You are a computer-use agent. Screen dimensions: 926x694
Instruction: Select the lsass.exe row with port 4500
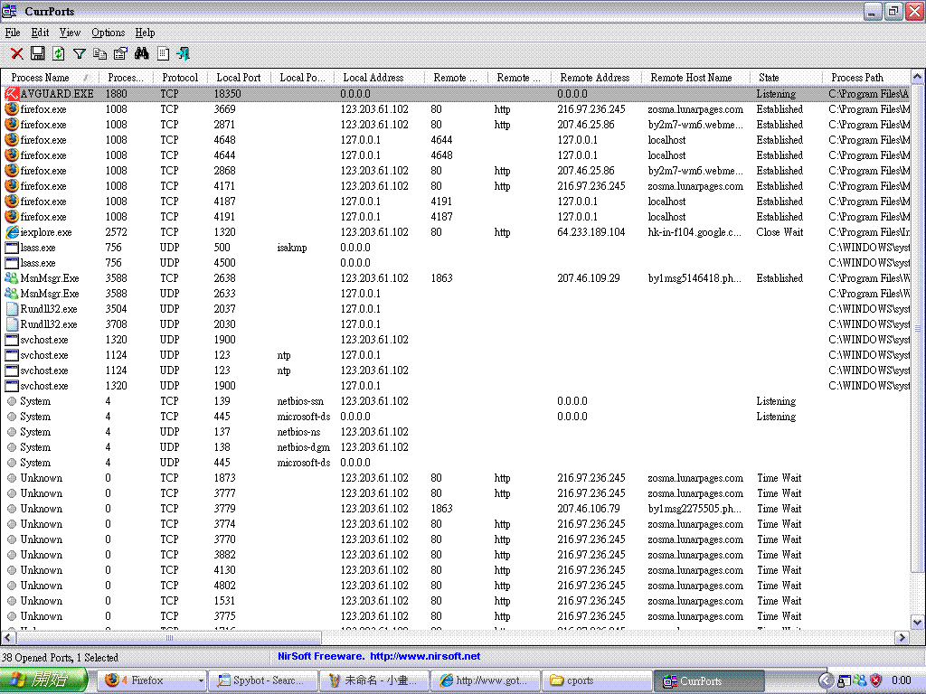[x=456, y=263]
